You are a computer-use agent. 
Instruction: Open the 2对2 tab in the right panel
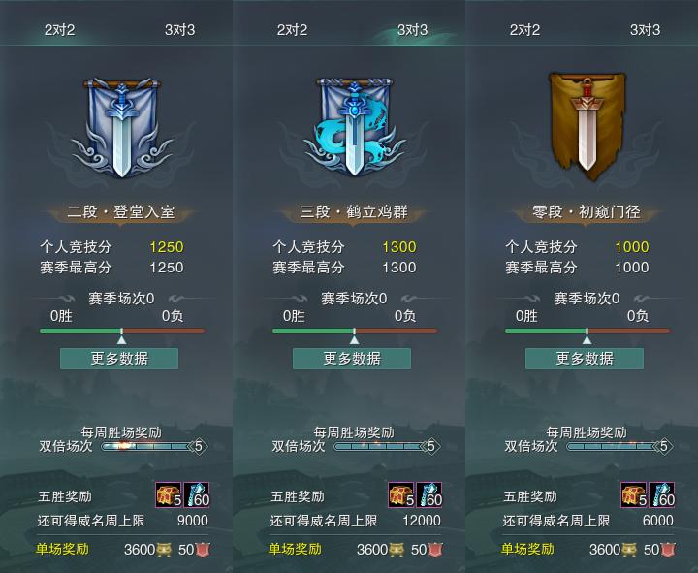click(x=524, y=30)
